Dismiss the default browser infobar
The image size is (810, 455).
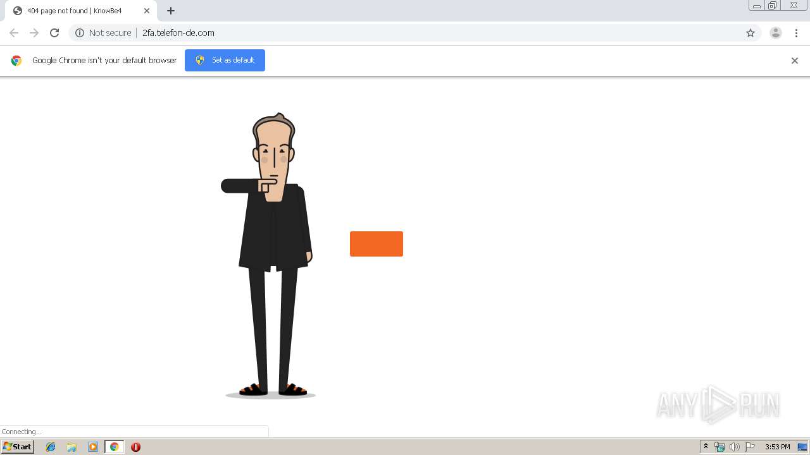795,61
